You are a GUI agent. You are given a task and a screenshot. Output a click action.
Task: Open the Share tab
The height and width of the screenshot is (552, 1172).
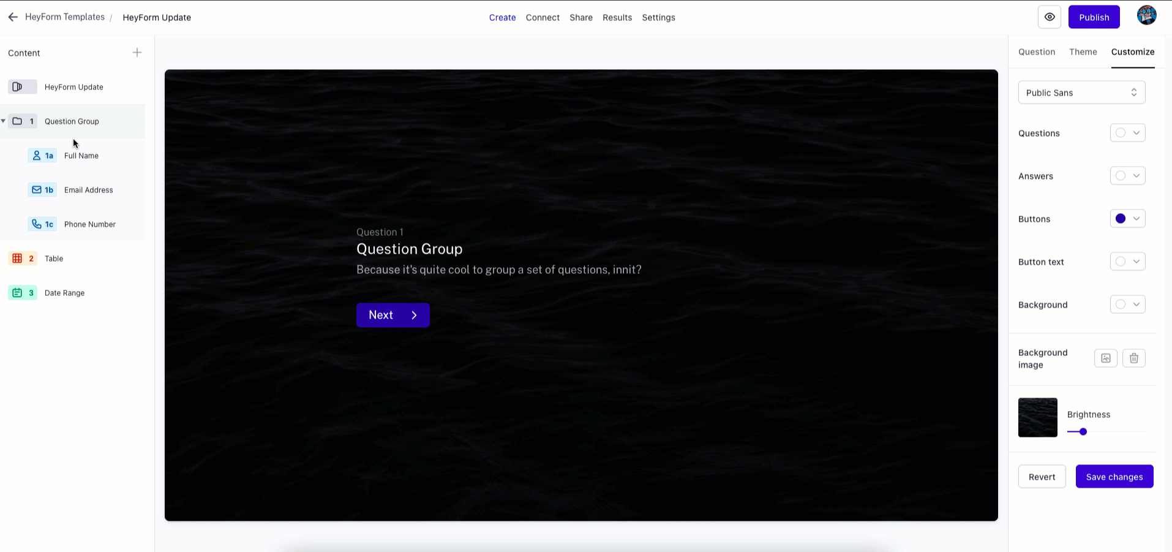581,18
